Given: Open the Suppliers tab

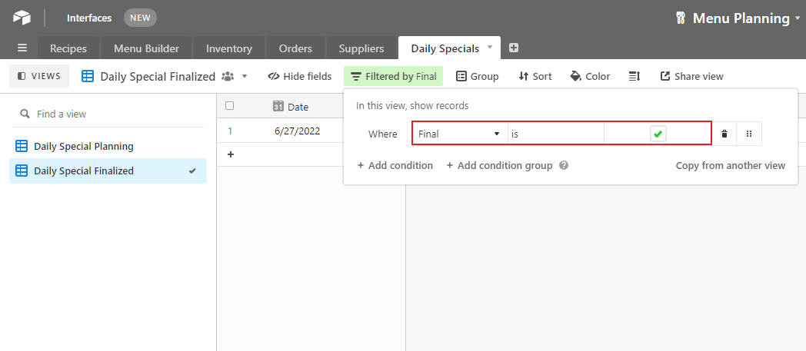Looking at the screenshot, I should point(361,48).
